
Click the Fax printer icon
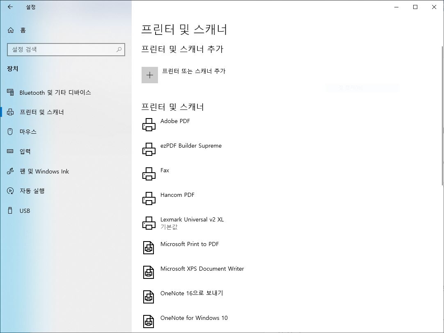[x=149, y=174]
